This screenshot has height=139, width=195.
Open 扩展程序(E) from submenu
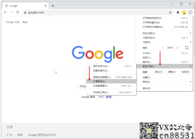pyautogui.click(x=111, y=81)
